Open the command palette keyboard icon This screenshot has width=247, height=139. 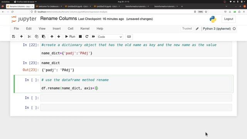[x=129, y=37]
